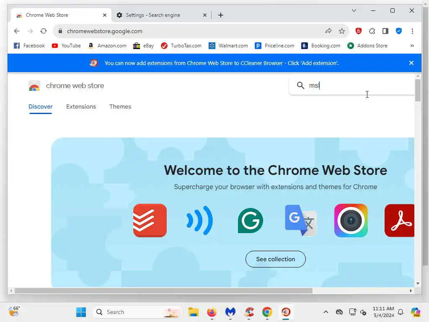The image size is (429, 322).
Task: Open File Explorer from the taskbar
Action: click(x=194, y=312)
